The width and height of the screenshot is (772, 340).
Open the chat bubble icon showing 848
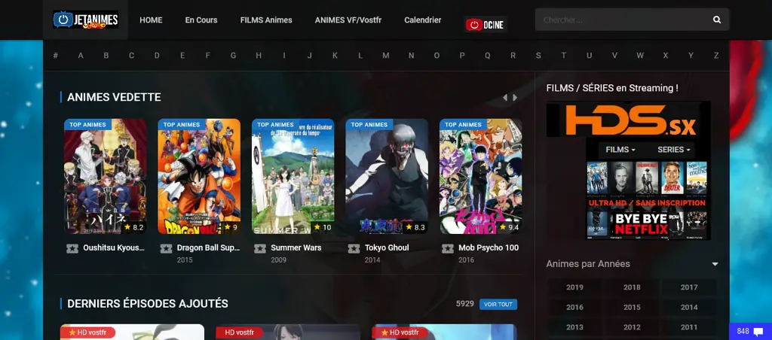(x=758, y=332)
